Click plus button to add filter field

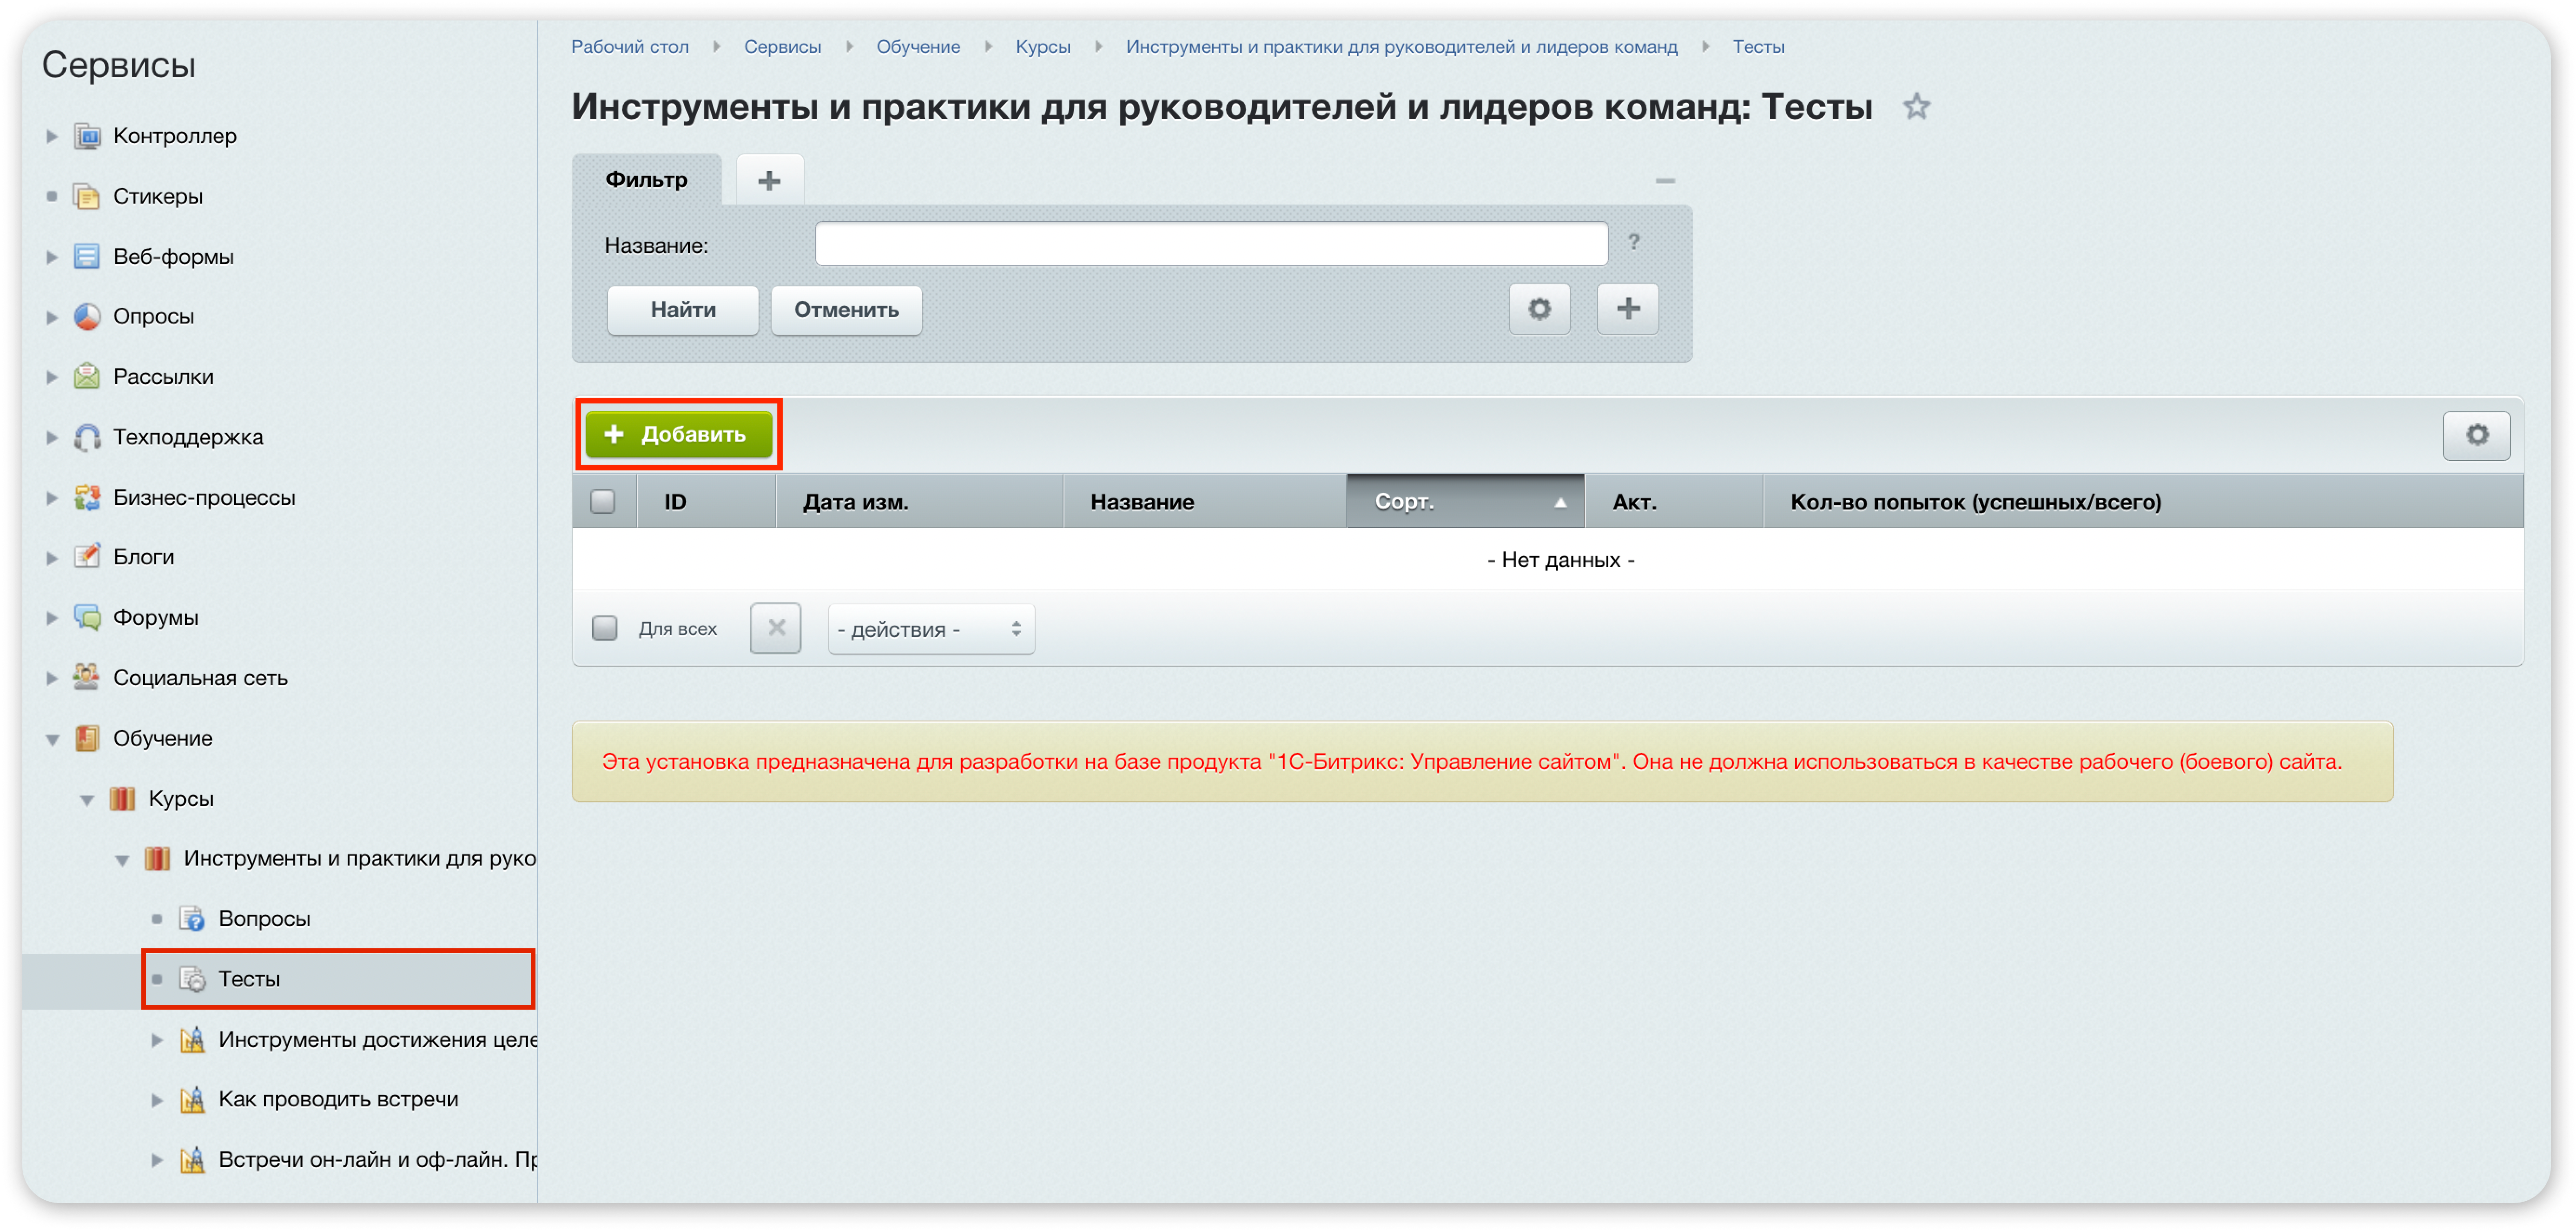(x=1627, y=309)
